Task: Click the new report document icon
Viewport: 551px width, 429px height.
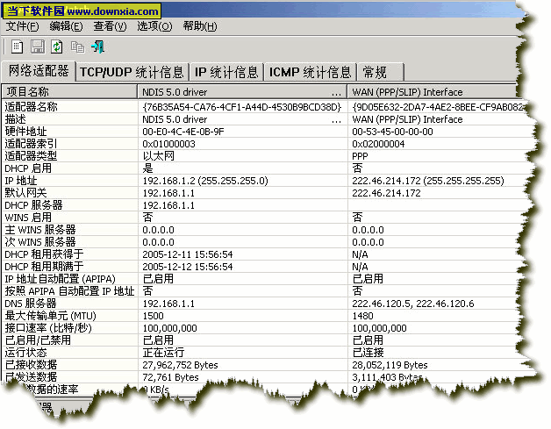Action: tap(16, 46)
